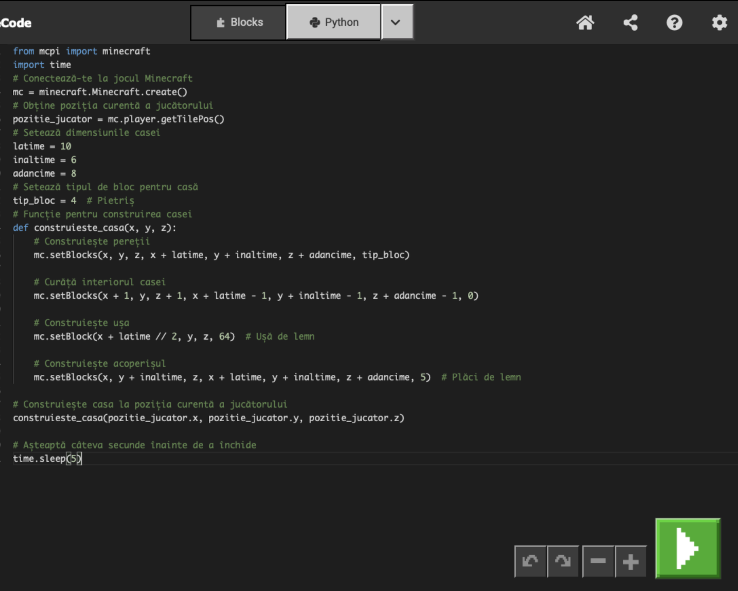
Task: Zoom in the editor with plus button
Action: click(x=631, y=561)
